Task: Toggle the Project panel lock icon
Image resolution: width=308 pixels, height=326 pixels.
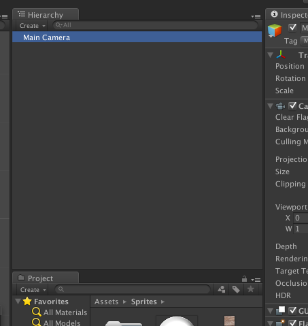Action: pyautogui.click(x=244, y=278)
